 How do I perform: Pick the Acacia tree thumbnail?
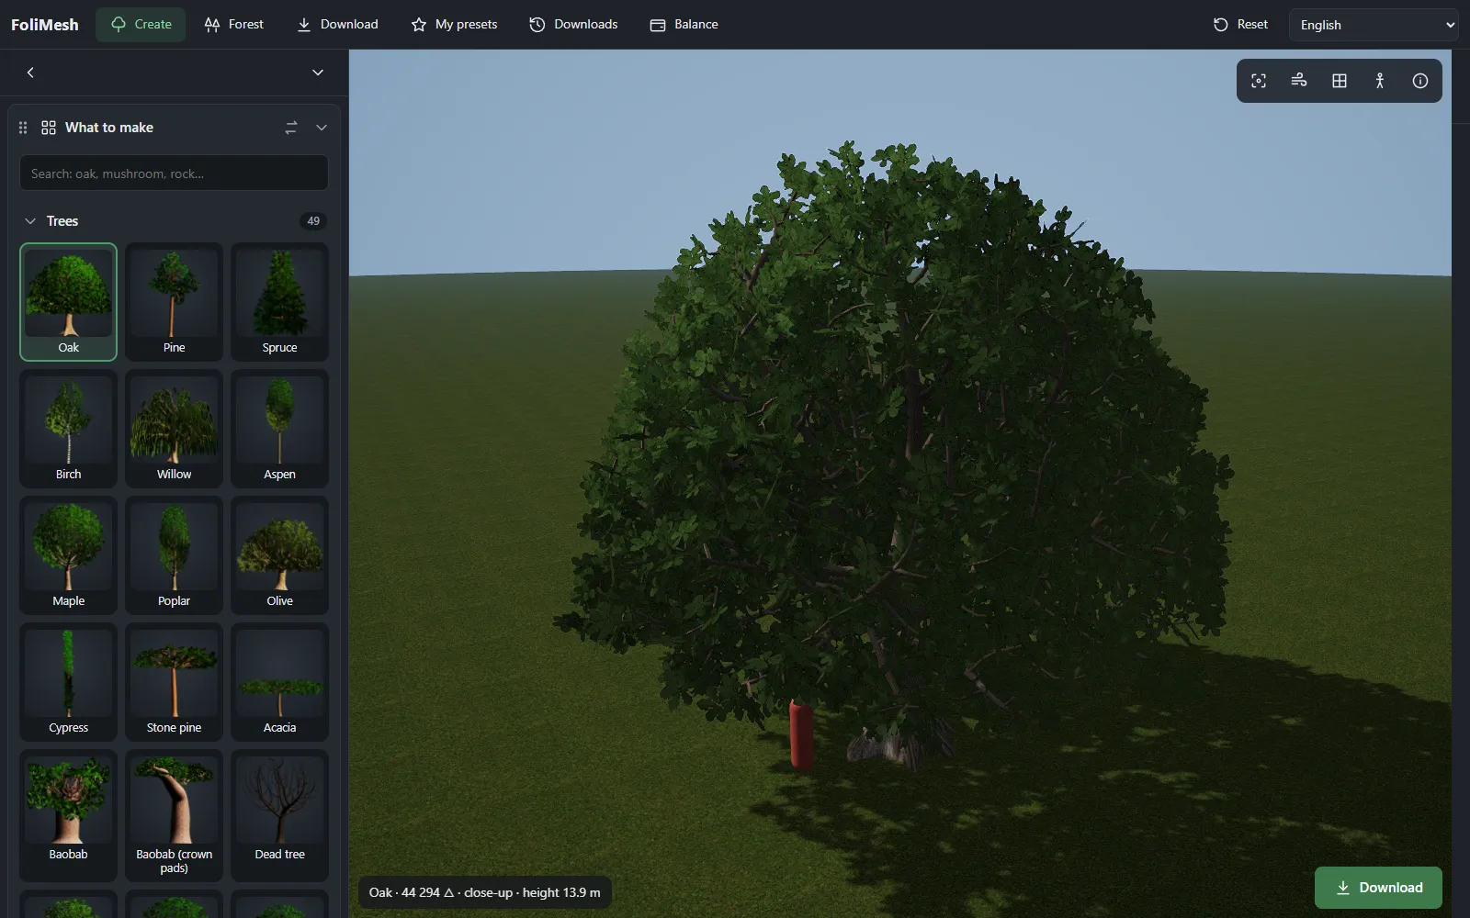[280, 682]
